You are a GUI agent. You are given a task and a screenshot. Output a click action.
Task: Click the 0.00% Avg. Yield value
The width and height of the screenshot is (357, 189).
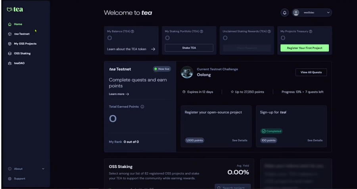(x=238, y=172)
